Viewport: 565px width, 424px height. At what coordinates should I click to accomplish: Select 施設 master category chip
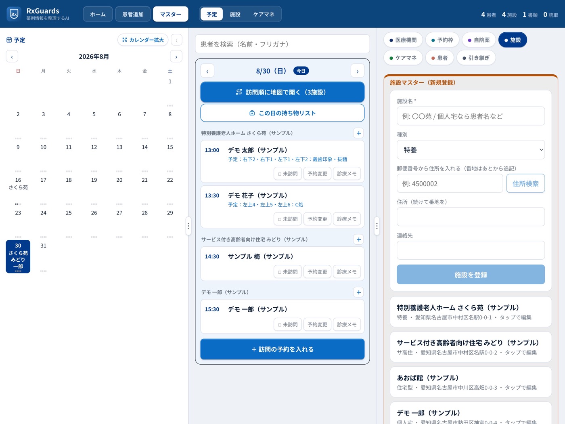point(513,40)
